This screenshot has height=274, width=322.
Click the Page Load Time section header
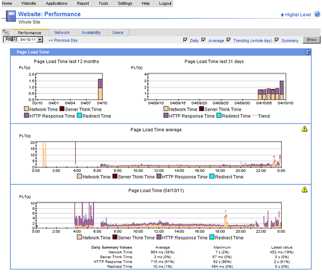[161, 52]
